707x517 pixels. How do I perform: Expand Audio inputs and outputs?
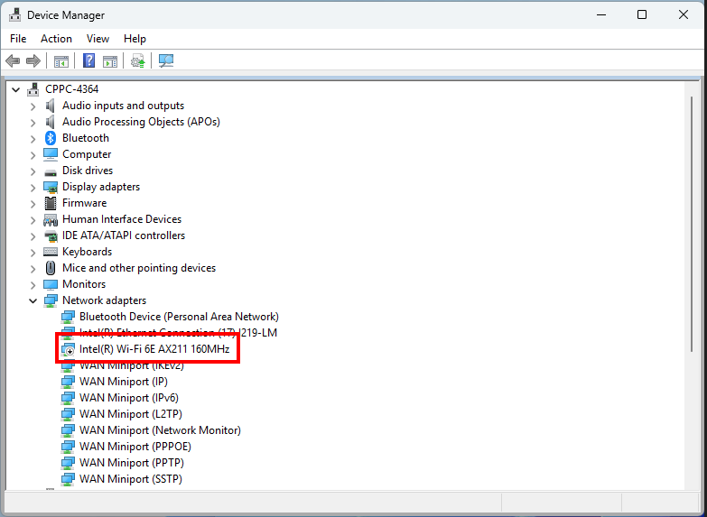(33, 106)
